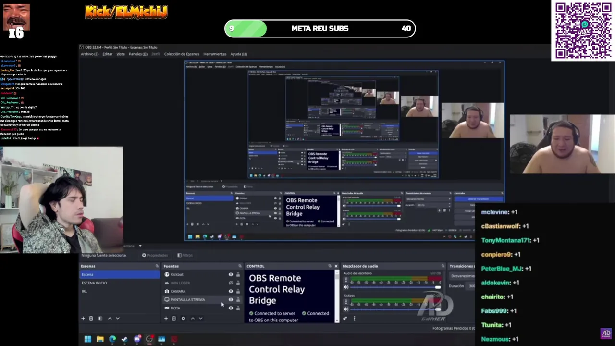Viewport: 615px width, 346px height.
Task: Toggle the lock on PANTALLLA STREMA source
Action: (x=238, y=299)
